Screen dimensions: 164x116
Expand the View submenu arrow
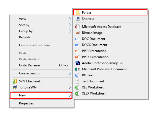click(x=70, y=19)
